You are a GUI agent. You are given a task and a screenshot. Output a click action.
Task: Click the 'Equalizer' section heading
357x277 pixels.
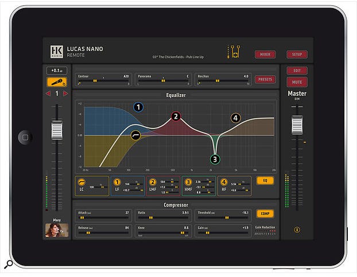click(176, 95)
